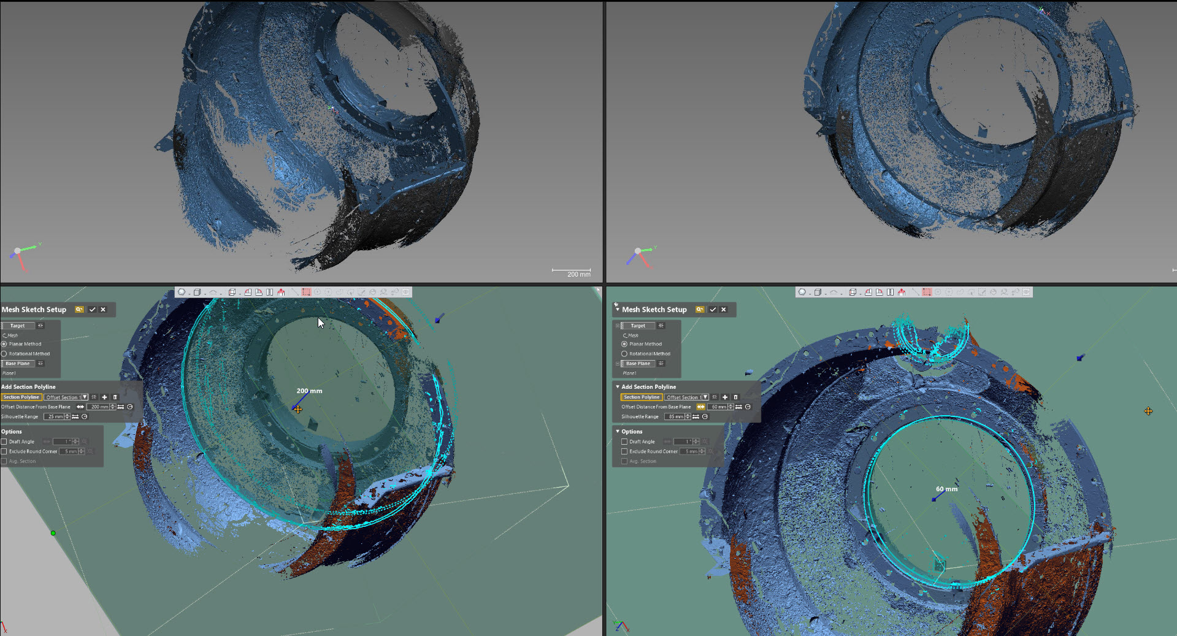Open Offset Section dropdown in left panel
The image size is (1177, 636).
click(x=66, y=397)
